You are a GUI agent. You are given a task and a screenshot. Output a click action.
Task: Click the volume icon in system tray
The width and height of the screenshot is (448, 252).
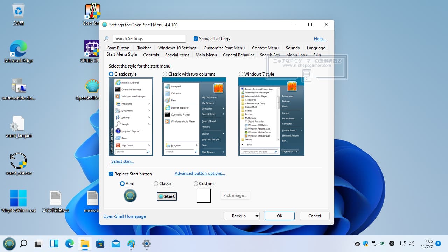(x=412, y=244)
